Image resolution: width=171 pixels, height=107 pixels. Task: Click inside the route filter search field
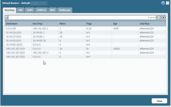tap(78, 17)
